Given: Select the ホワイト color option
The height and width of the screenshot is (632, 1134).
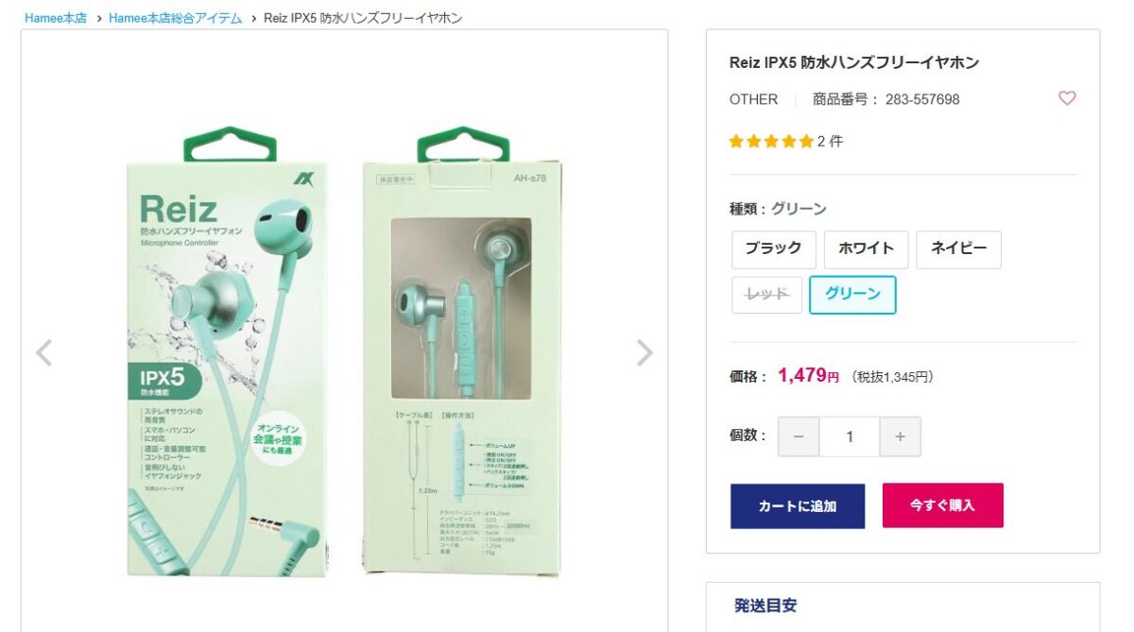Looking at the screenshot, I should coord(866,249).
